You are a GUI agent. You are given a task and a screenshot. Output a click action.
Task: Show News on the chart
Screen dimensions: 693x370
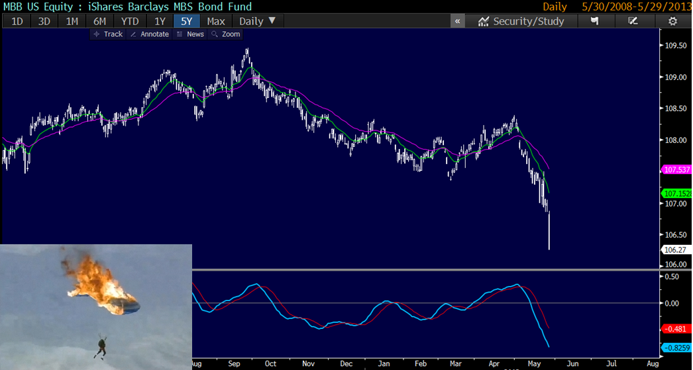click(x=191, y=34)
